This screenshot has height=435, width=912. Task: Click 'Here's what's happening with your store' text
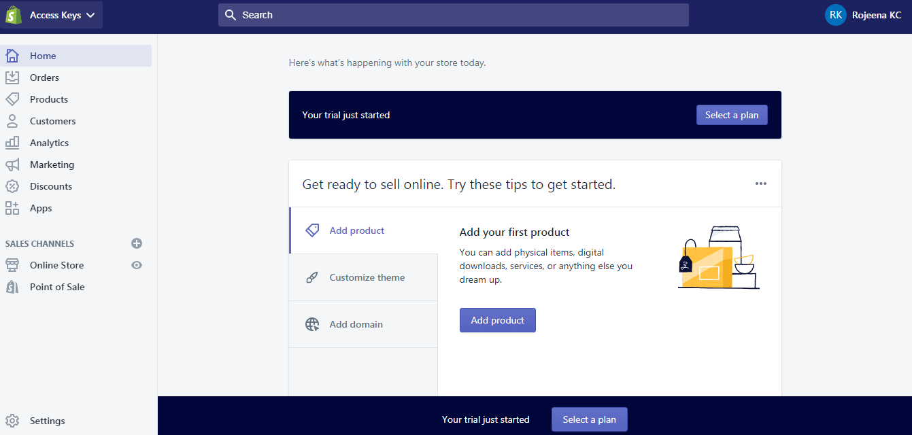click(388, 63)
